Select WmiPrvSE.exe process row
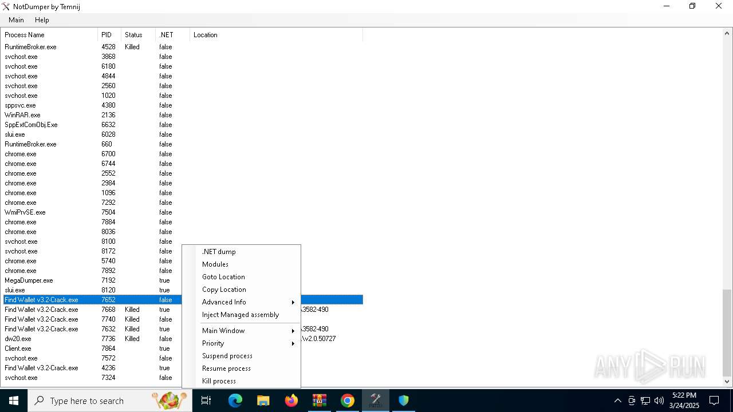This screenshot has width=733, height=412. [183, 212]
